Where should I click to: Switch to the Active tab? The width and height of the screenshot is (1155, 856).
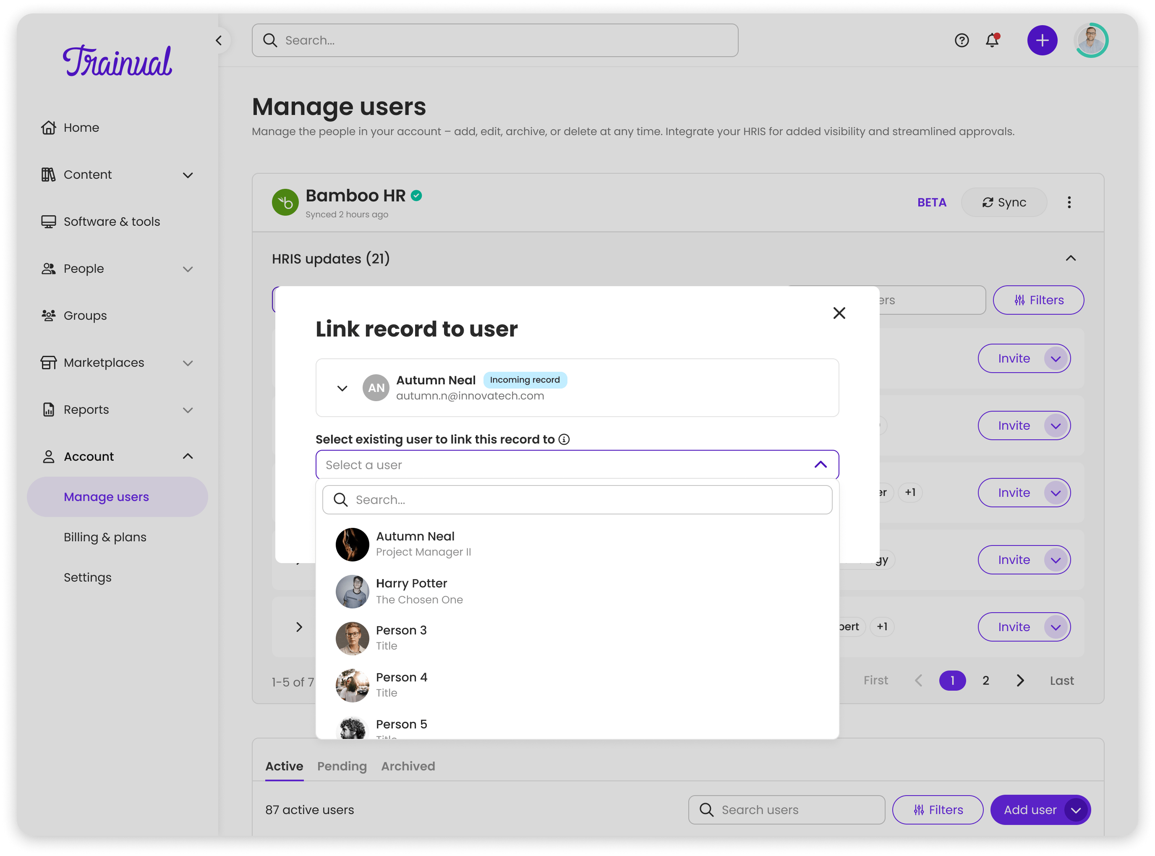point(284,767)
